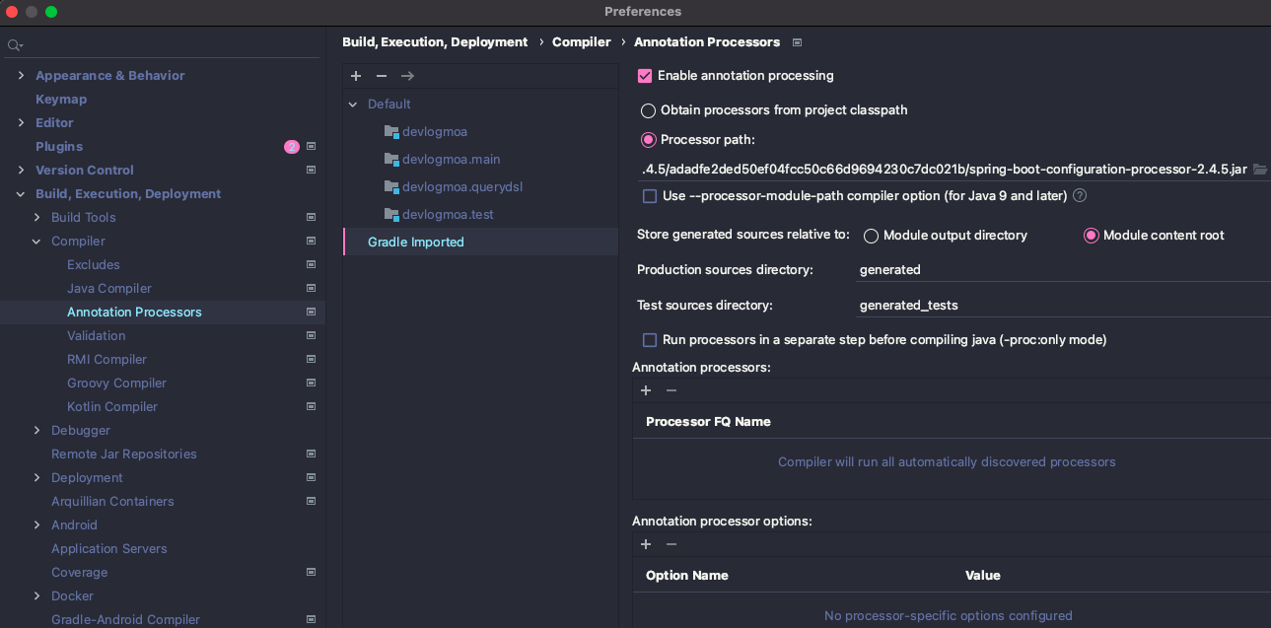Expand the Appearance & Behavior section

point(21,76)
